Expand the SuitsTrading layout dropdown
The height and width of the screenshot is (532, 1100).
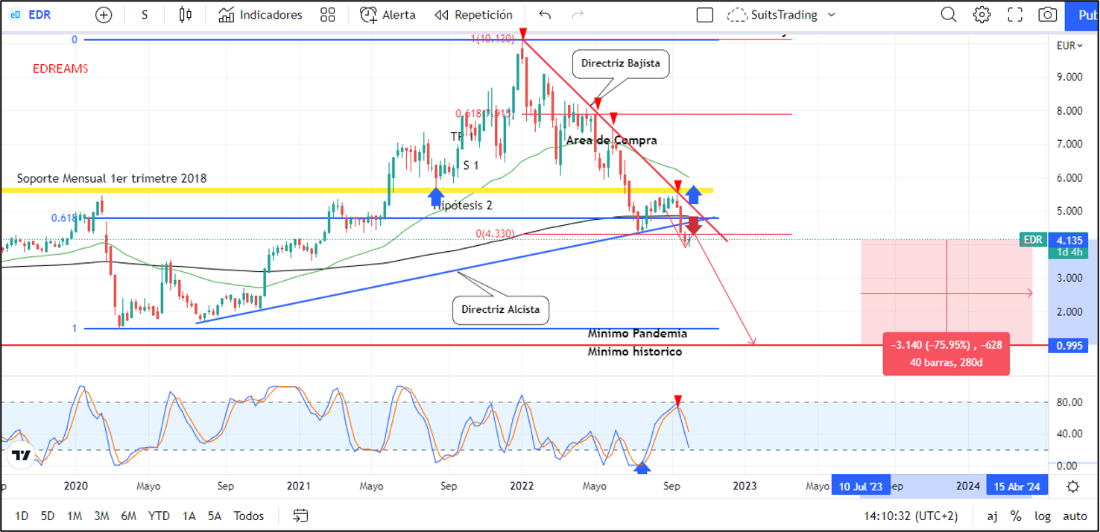point(832,15)
